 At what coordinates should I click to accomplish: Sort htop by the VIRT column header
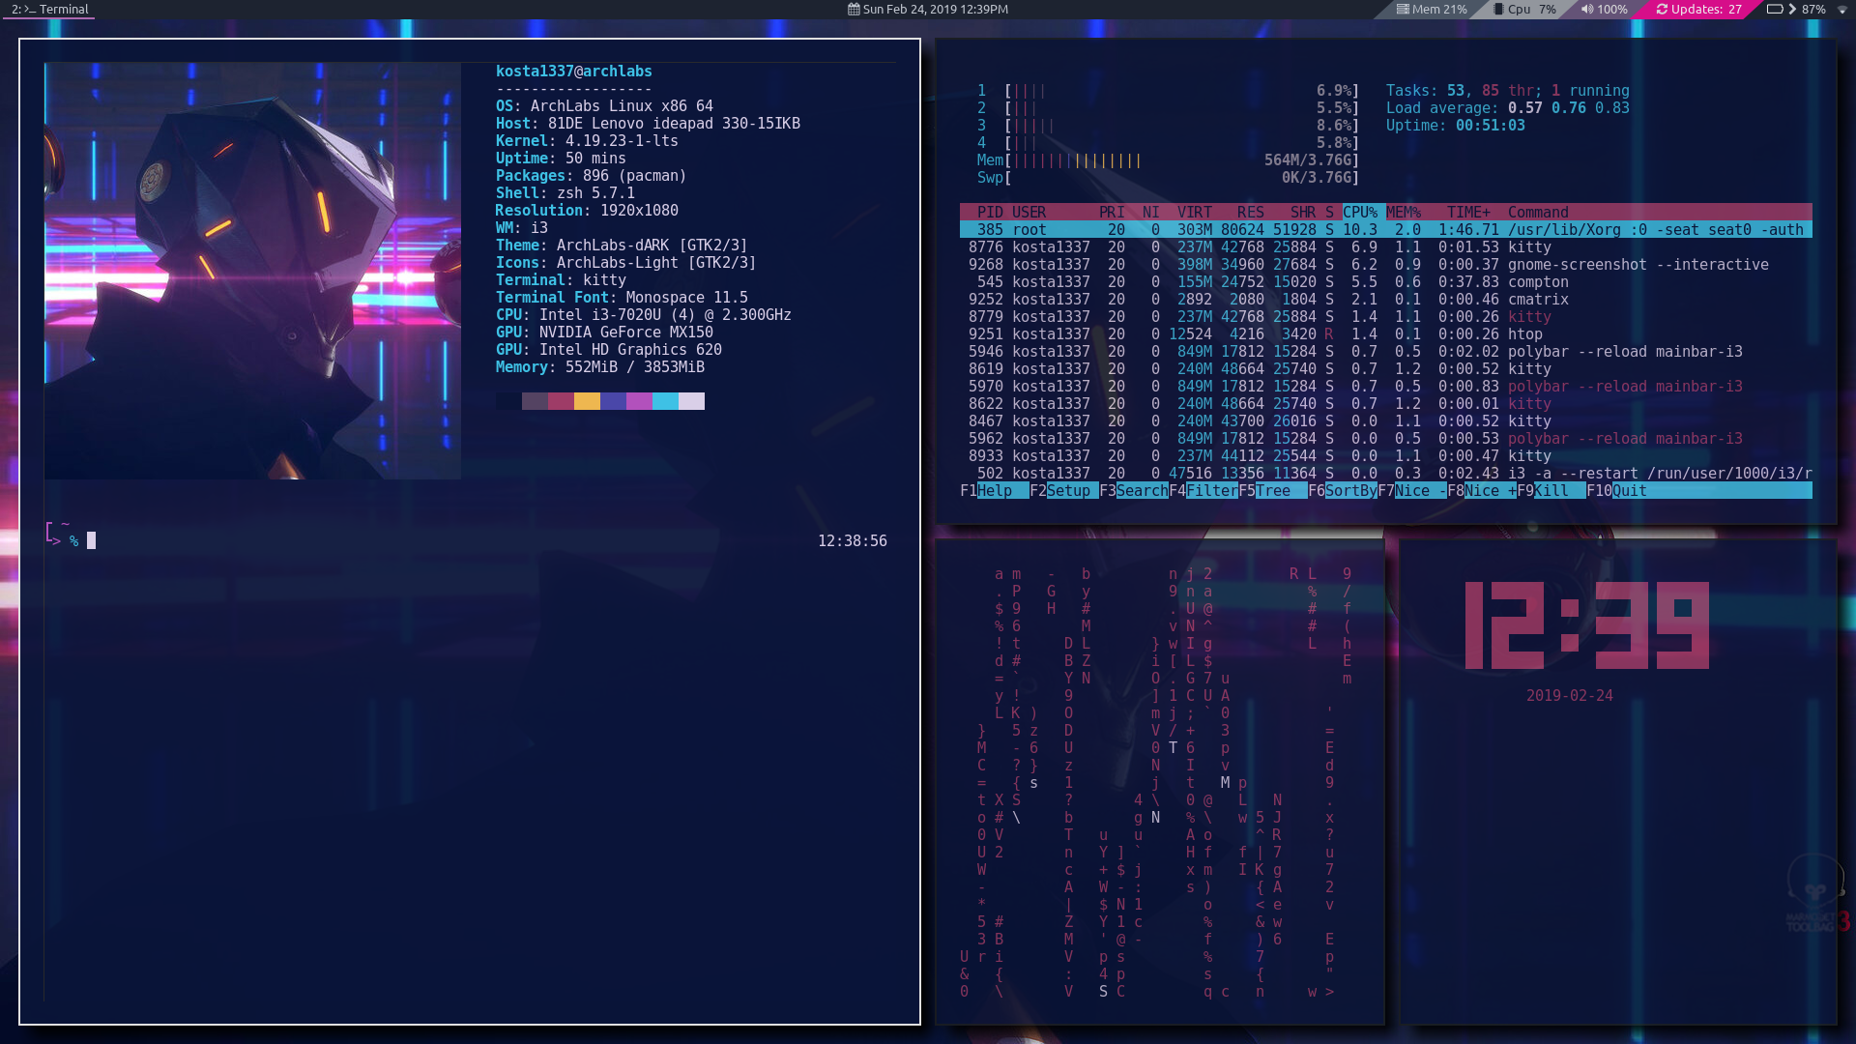pyautogui.click(x=1195, y=213)
